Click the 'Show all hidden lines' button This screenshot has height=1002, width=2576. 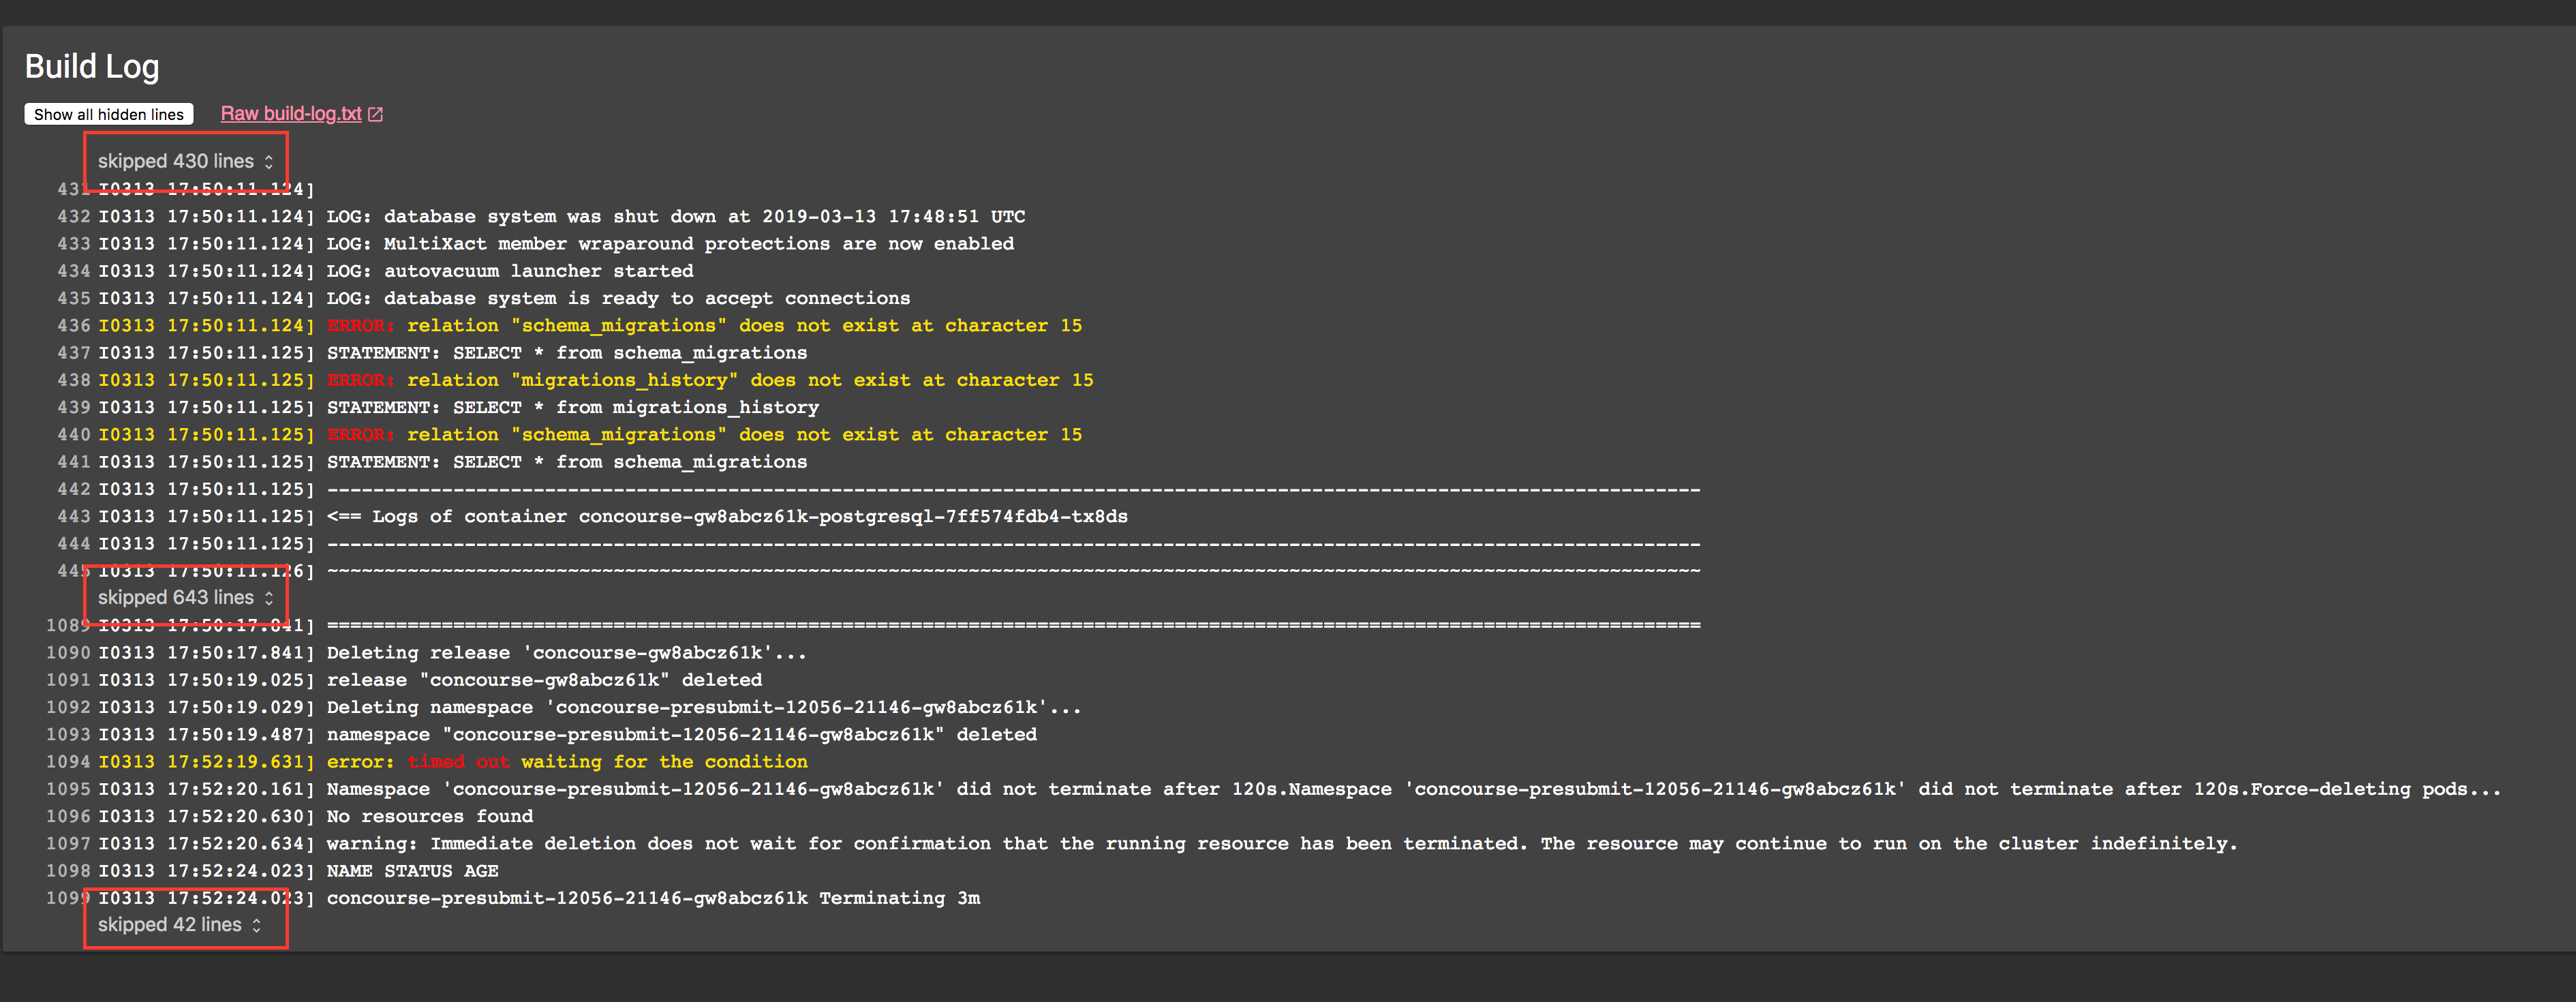108,113
